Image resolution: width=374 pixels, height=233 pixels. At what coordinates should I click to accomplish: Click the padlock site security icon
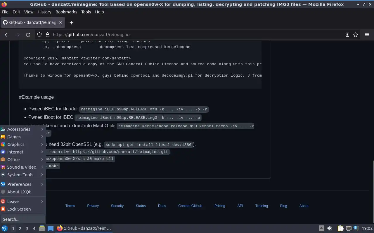47,35
